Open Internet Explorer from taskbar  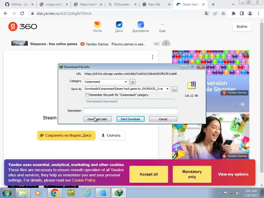click(87, 193)
